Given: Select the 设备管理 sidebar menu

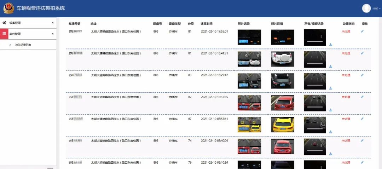Looking at the screenshot, I should 15,23.
